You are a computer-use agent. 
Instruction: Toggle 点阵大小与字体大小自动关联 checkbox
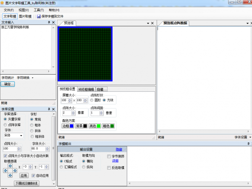coord(5,156)
